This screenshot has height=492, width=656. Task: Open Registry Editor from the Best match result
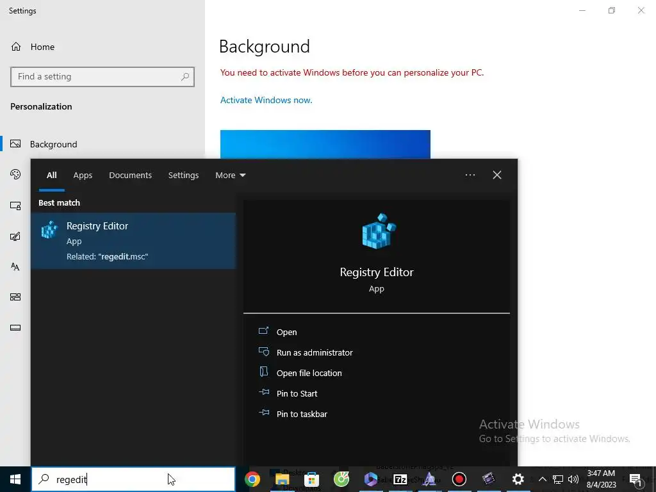(133, 241)
